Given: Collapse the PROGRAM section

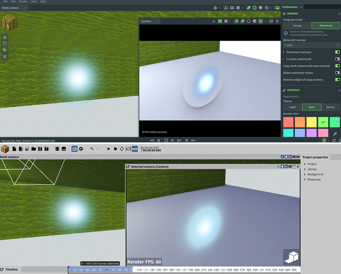Looking at the screenshot, I should click(339, 14).
